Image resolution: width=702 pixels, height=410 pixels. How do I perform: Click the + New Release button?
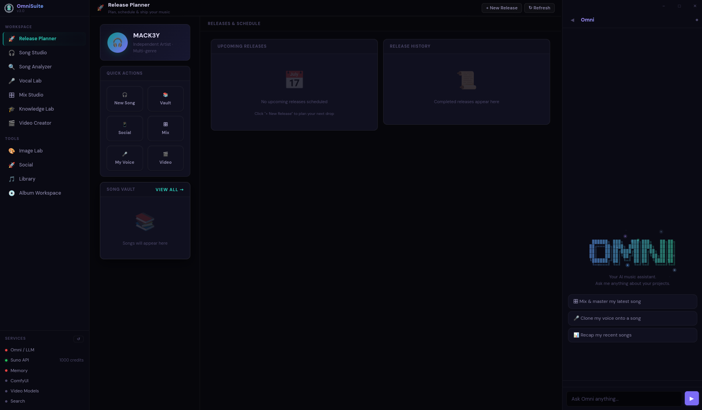pyautogui.click(x=502, y=8)
